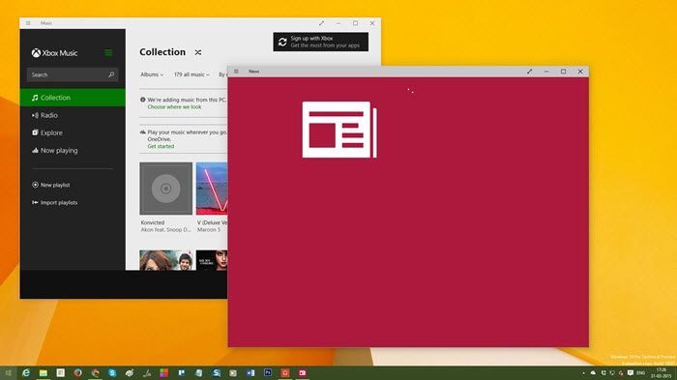This screenshot has height=380, width=677.
Task: Click Sign up with Xbox banner
Action: click(321, 42)
